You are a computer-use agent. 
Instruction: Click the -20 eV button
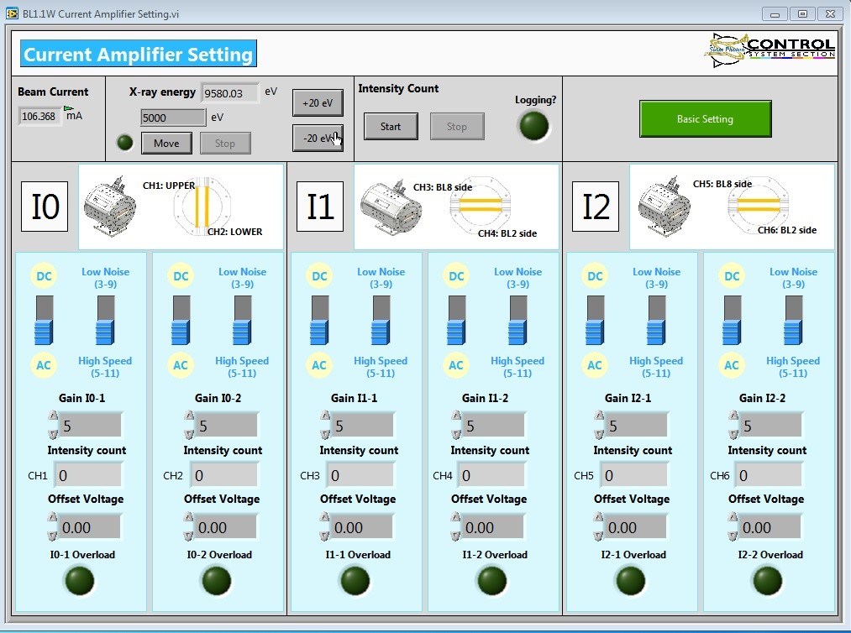318,138
